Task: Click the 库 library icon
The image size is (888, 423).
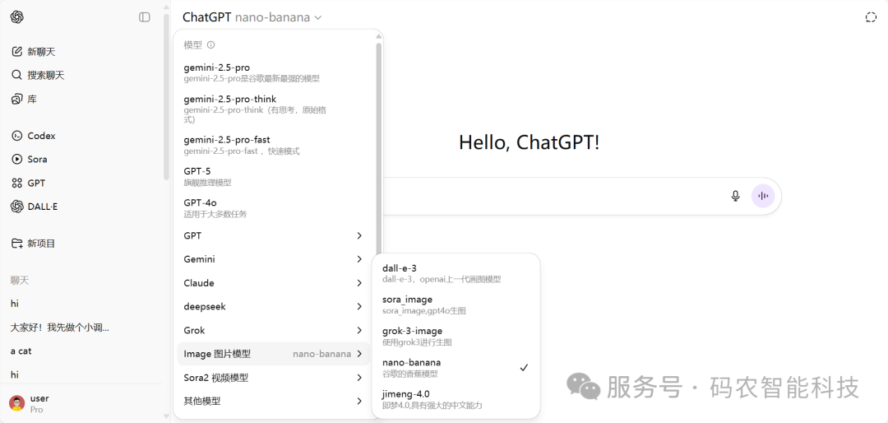Action: [x=17, y=100]
